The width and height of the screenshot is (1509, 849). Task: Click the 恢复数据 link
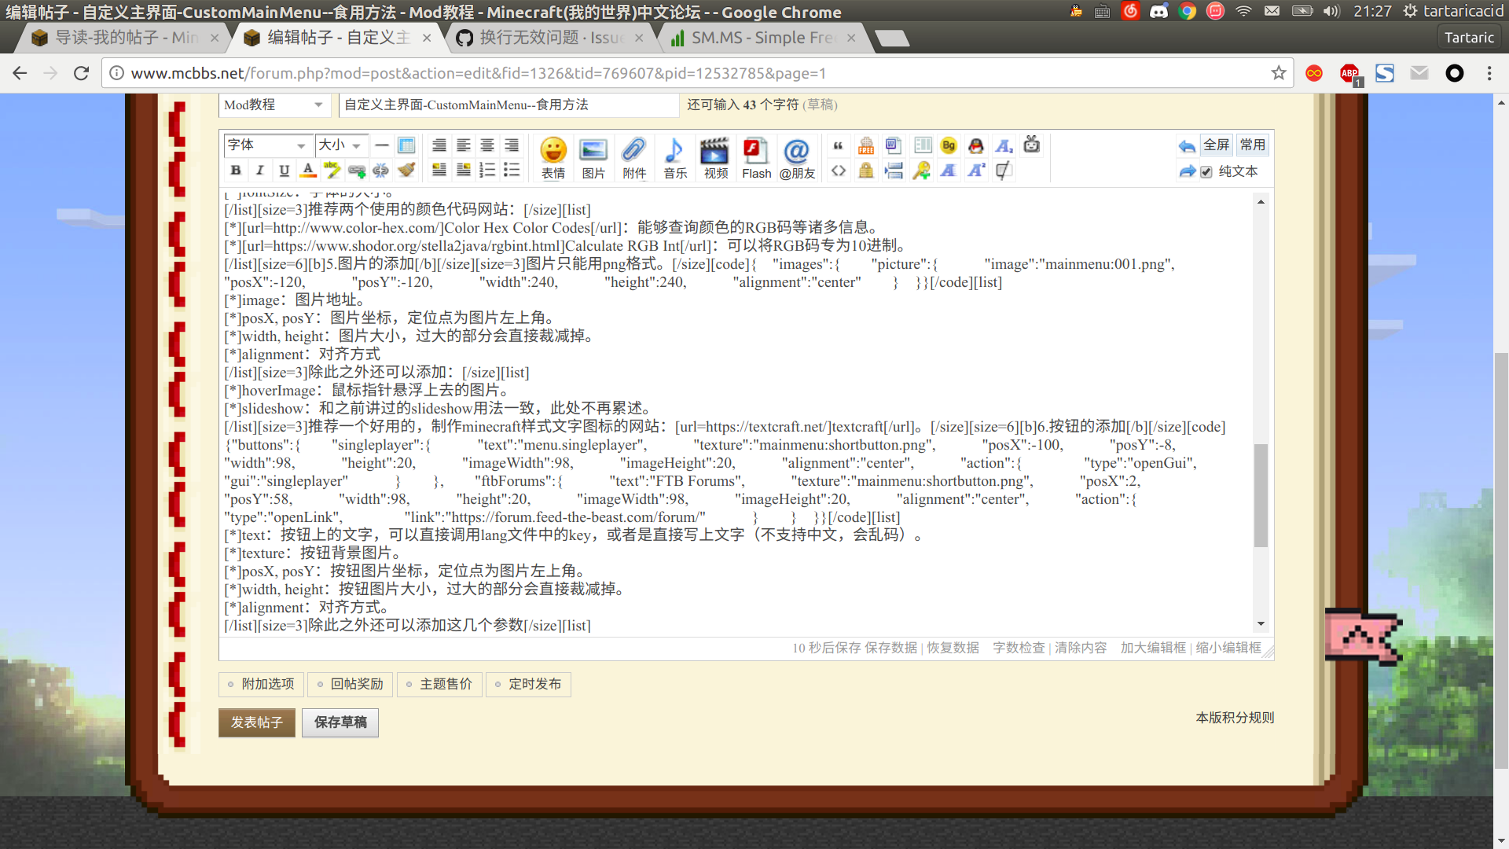tap(953, 648)
